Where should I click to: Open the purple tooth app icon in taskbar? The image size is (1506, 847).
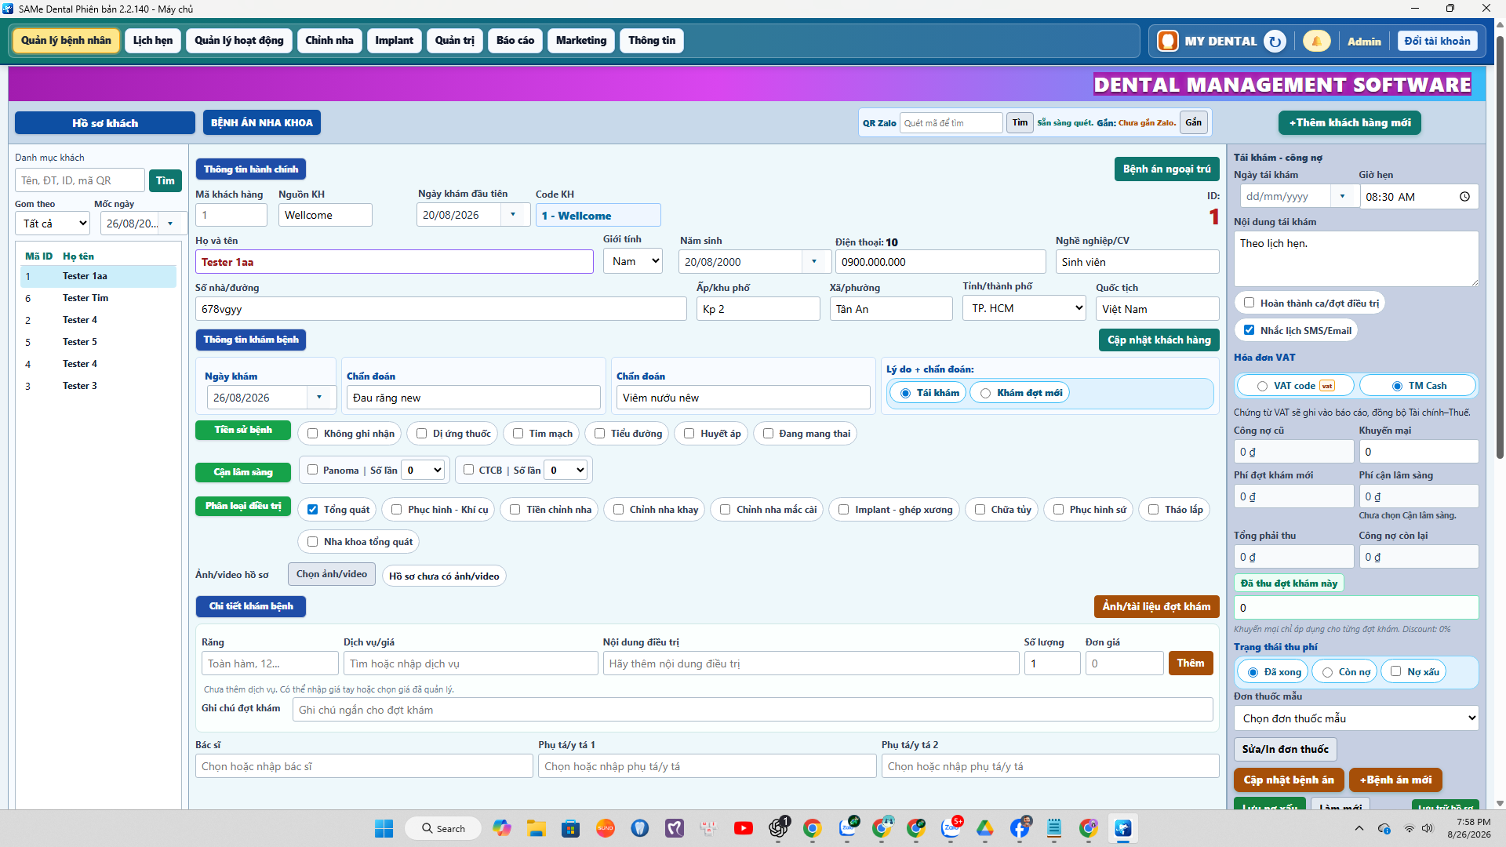[675, 828]
